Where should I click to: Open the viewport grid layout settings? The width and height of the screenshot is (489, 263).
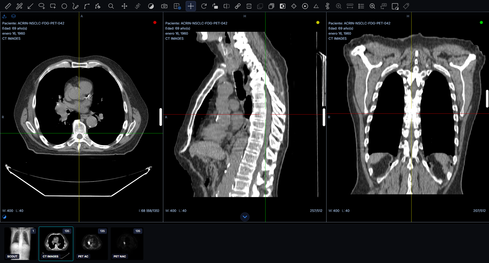point(177,6)
